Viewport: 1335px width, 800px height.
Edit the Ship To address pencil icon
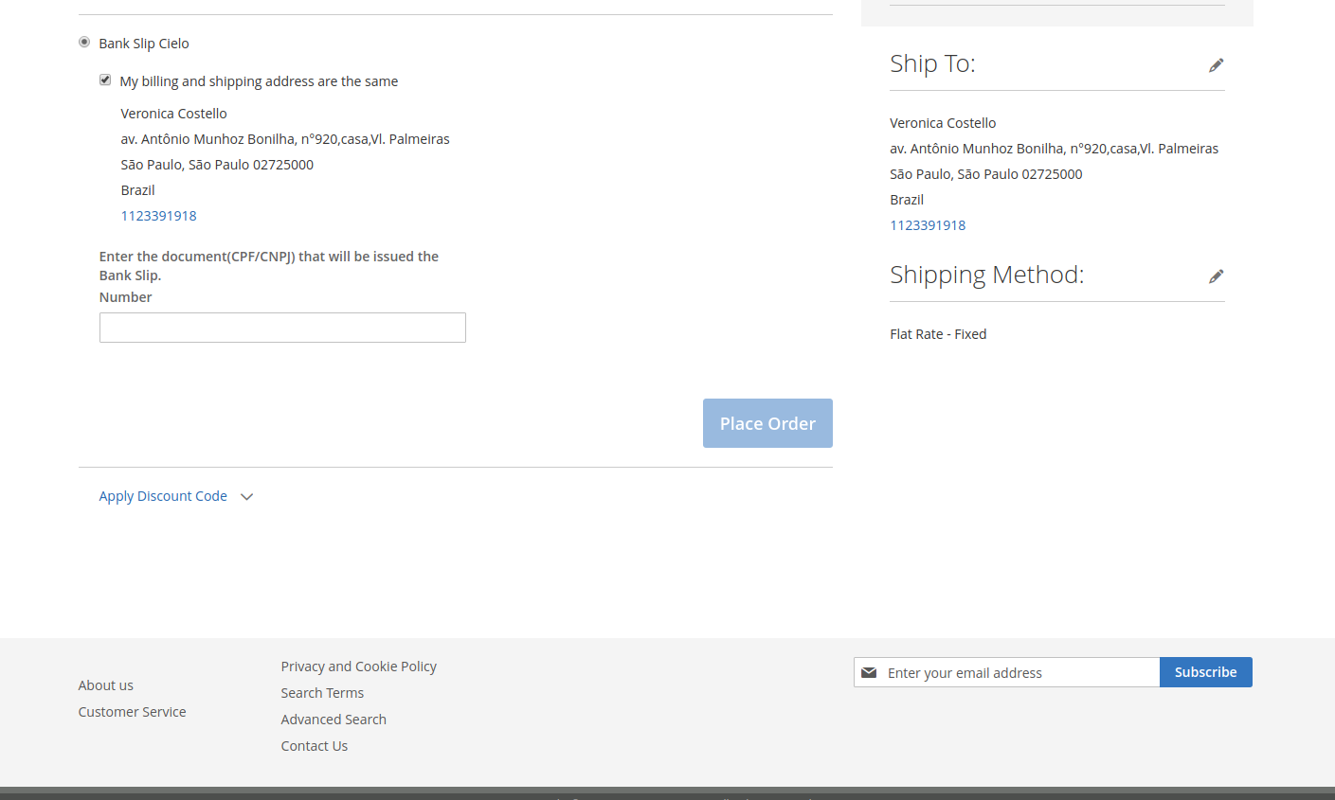(1216, 65)
